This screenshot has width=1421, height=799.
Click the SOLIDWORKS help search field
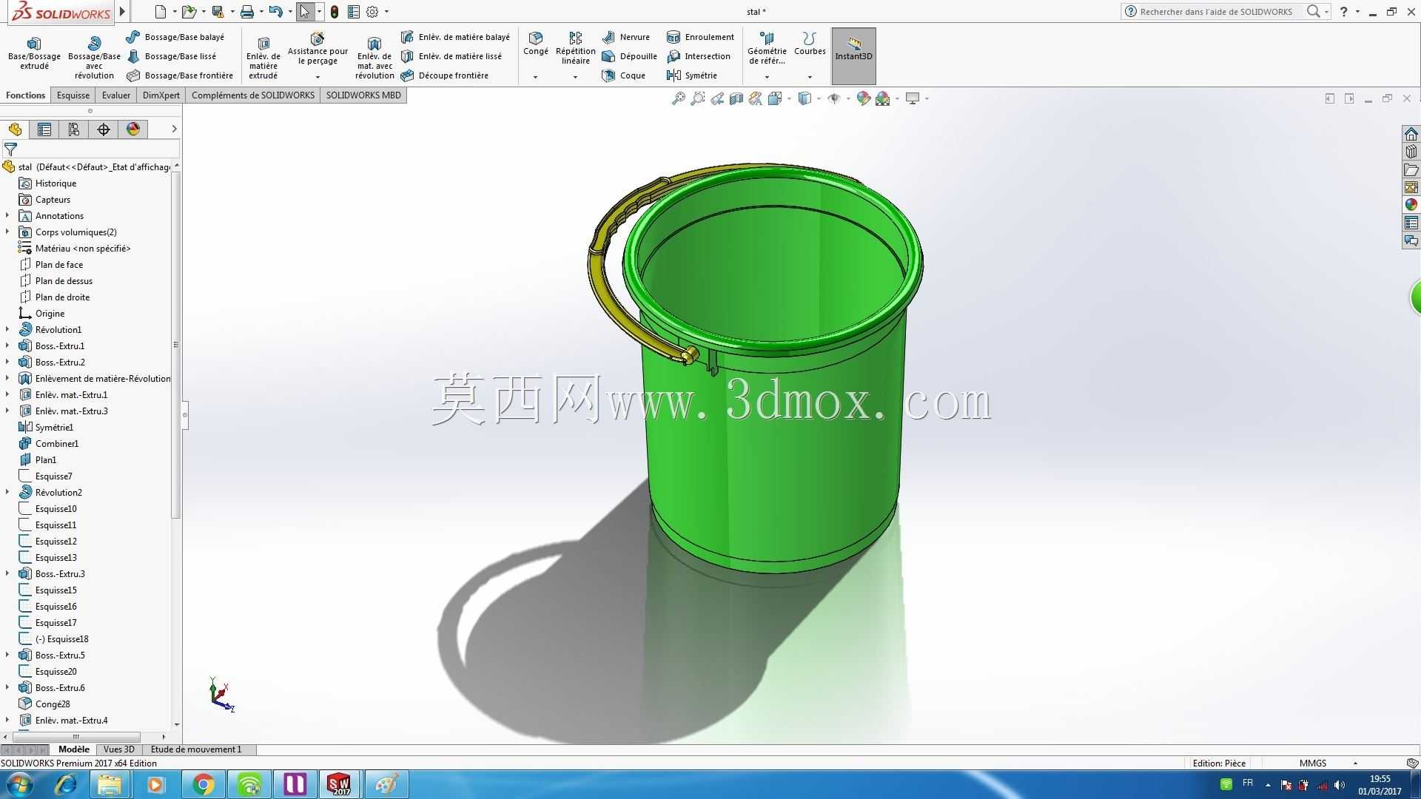click(x=1216, y=12)
